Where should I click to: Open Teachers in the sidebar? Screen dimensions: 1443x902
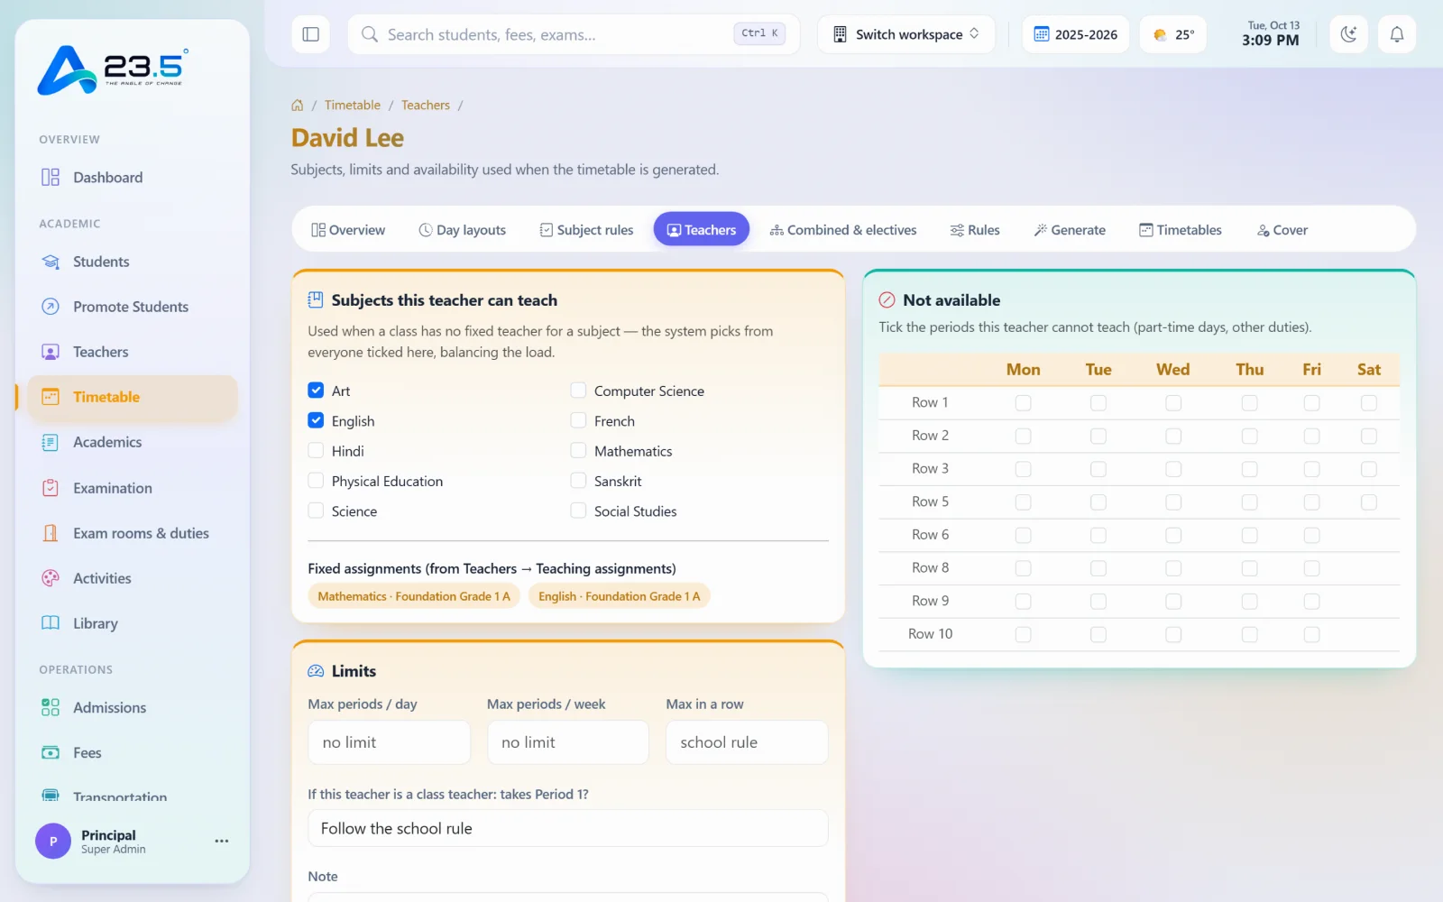(x=133, y=352)
